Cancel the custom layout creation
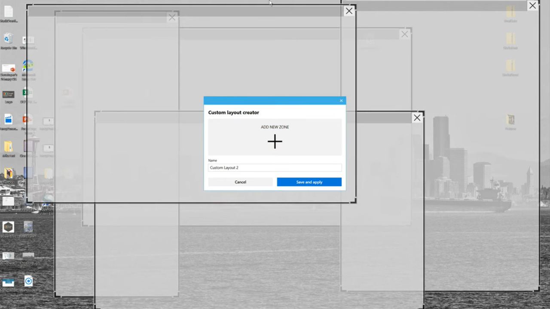550x309 pixels. [240, 182]
